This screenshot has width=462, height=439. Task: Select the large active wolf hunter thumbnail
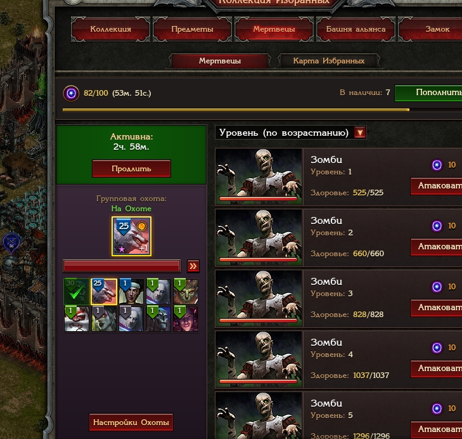pyautogui.click(x=131, y=237)
